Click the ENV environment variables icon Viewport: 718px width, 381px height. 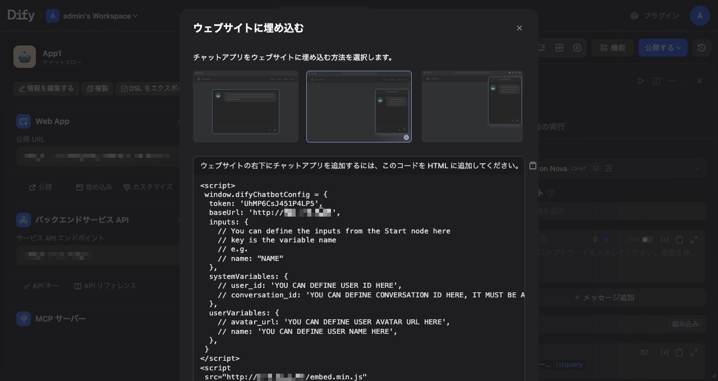pos(559,48)
